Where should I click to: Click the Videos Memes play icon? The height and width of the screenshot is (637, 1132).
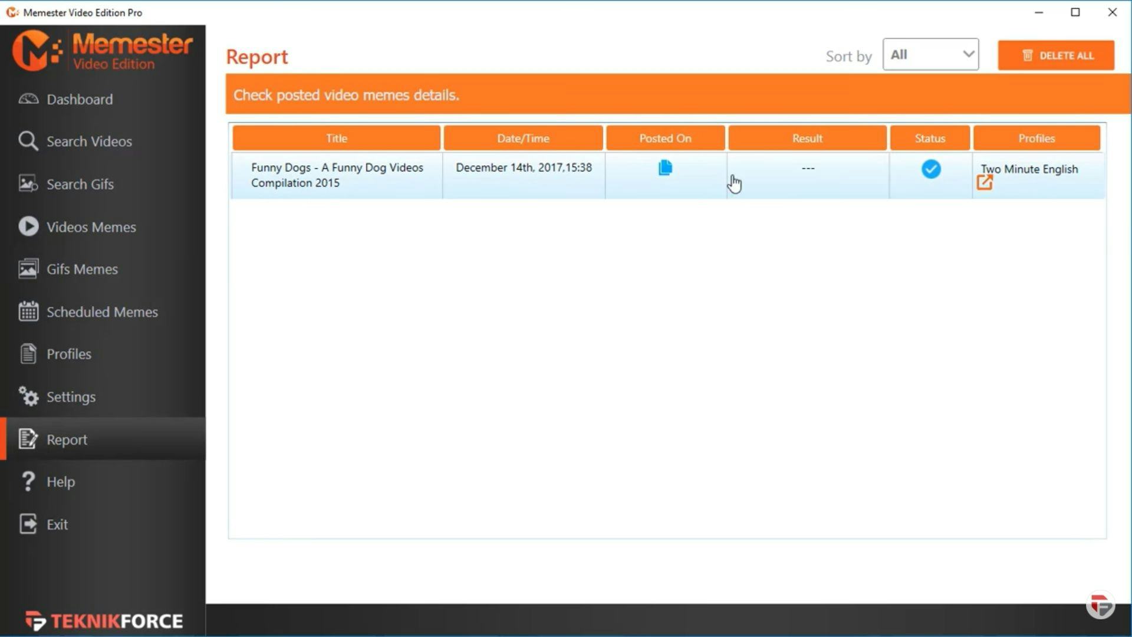(x=28, y=226)
